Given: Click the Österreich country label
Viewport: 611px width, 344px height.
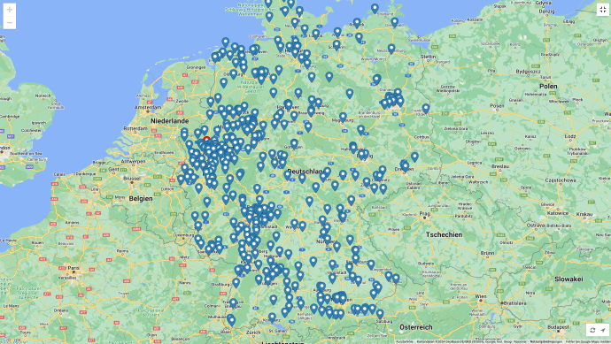Looking at the screenshot, I should [x=416, y=327].
